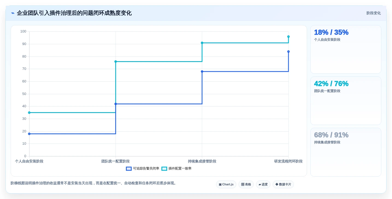Toggle the 插件配置一致率 legend entry

coord(176,169)
